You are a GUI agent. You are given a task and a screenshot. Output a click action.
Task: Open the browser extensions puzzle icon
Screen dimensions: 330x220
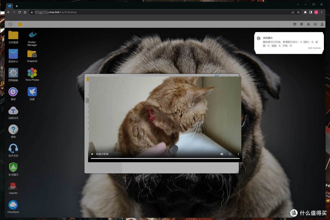click(305, 12)
